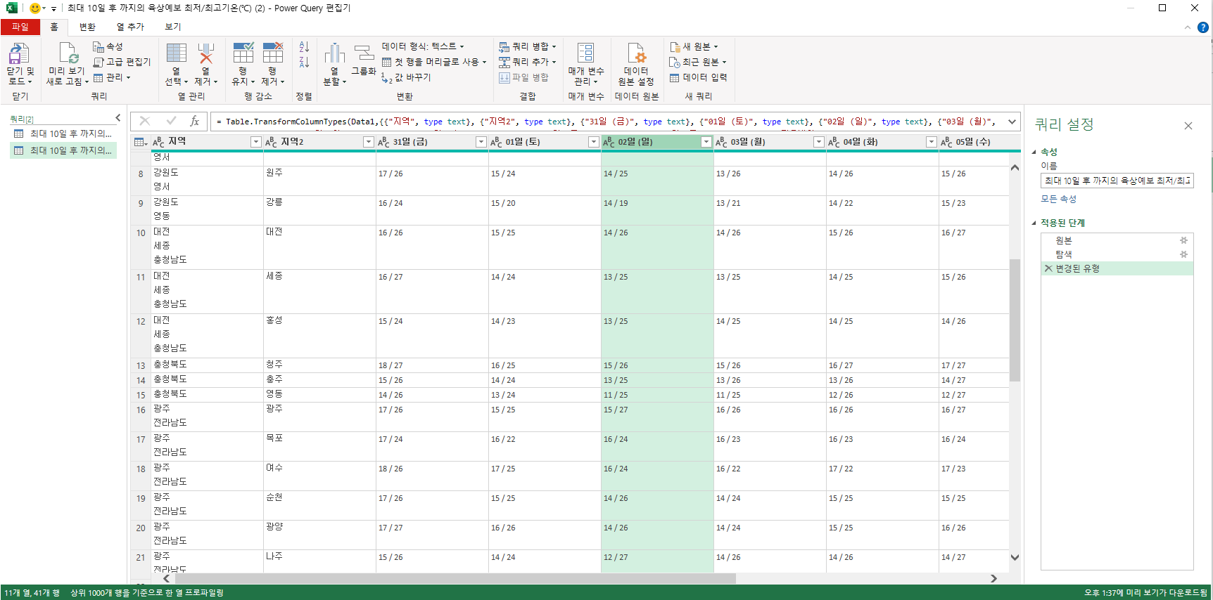Image resolution: width=1213 pixels, height=600 pixels.
Task: Click the 05일 (수) column header
Action: (973, 142)
